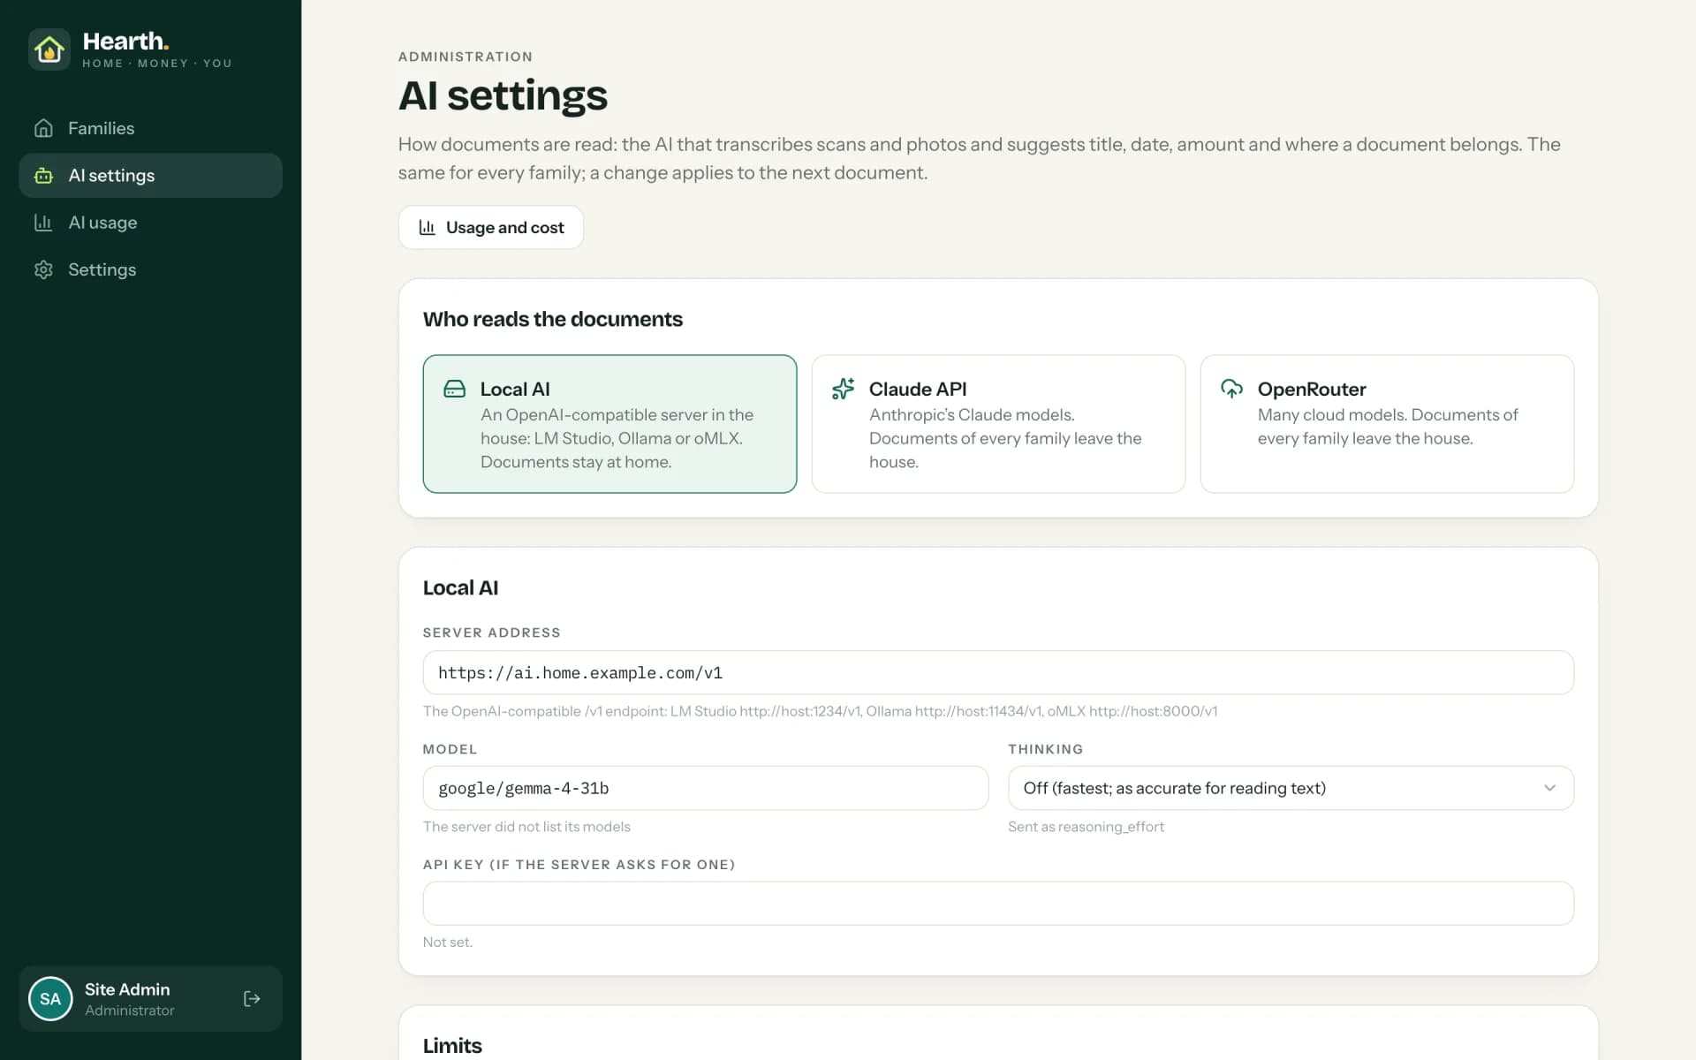
Task: Click the SA avatar circle
Action: pos(50,999)
